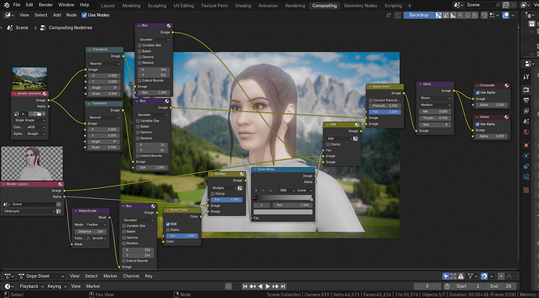Open the Render properties tab icon
This screenshot has width=539, height=298.
(526, 90)
